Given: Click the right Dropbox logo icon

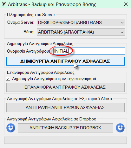Looking at the screenshot, I should coord(120,128).
